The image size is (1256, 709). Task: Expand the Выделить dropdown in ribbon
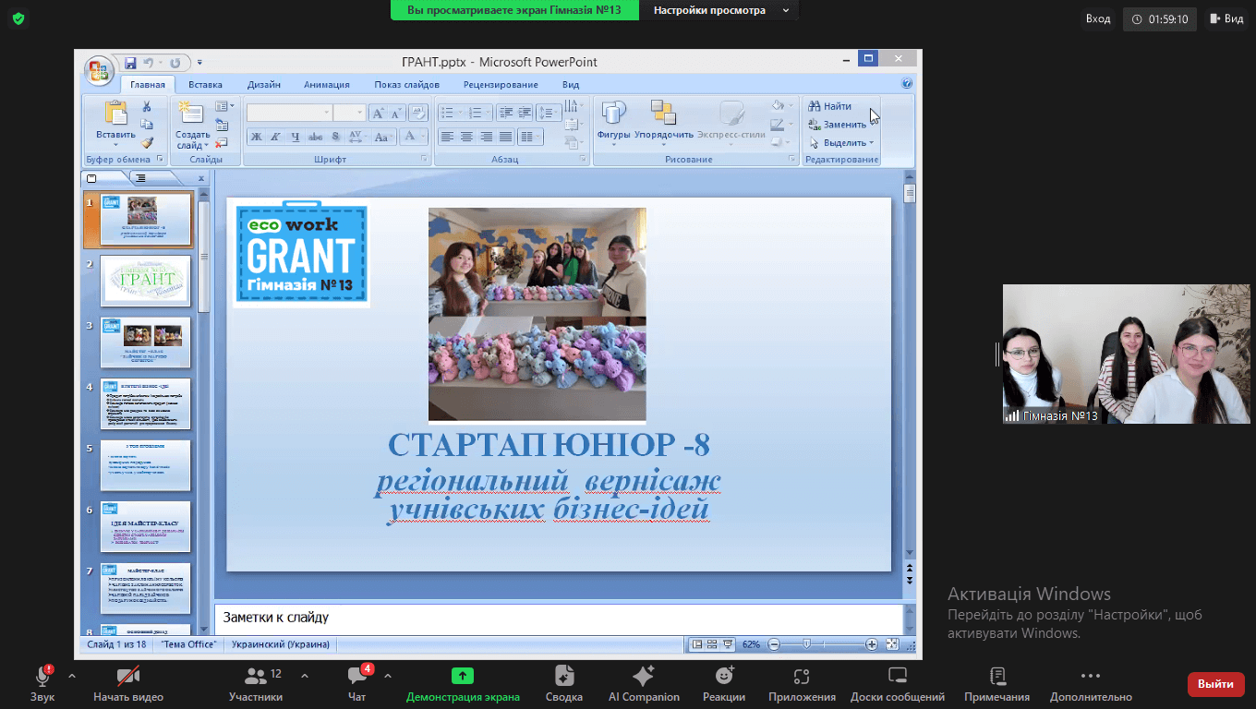[x=841, y=143]
